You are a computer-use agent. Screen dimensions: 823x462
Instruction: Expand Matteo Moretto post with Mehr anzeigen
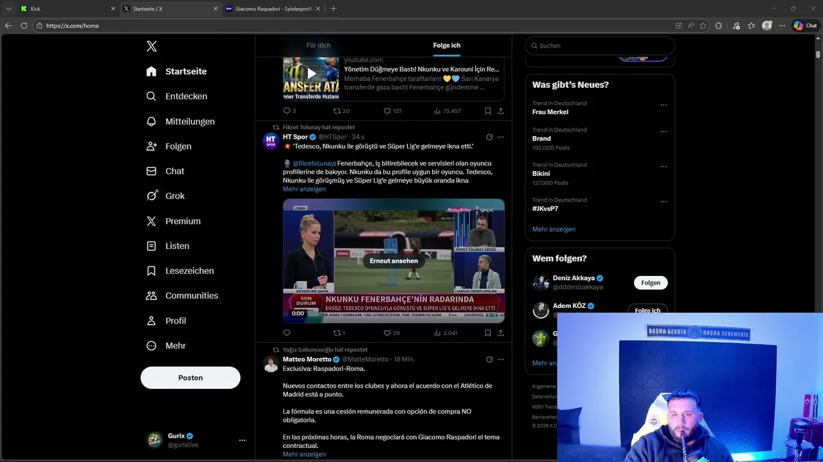304,454
